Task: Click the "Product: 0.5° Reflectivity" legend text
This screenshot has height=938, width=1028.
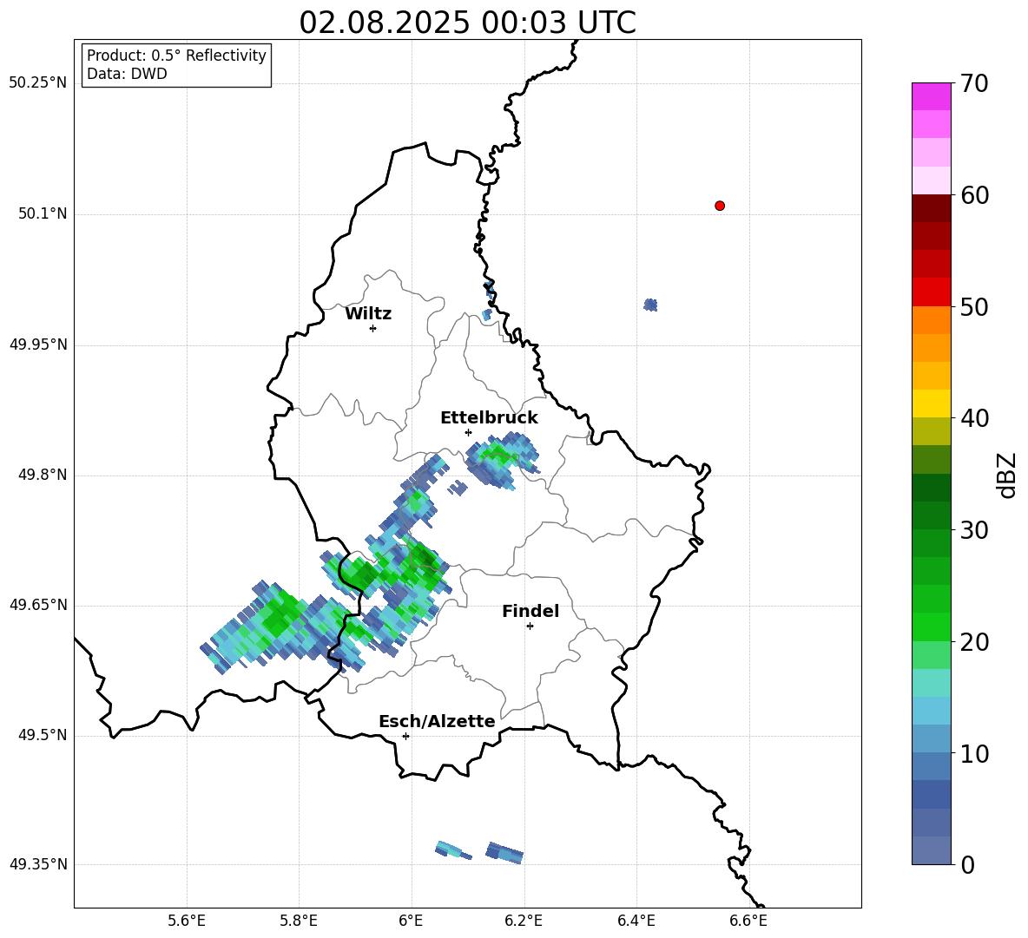Action: tap(176, 56)
